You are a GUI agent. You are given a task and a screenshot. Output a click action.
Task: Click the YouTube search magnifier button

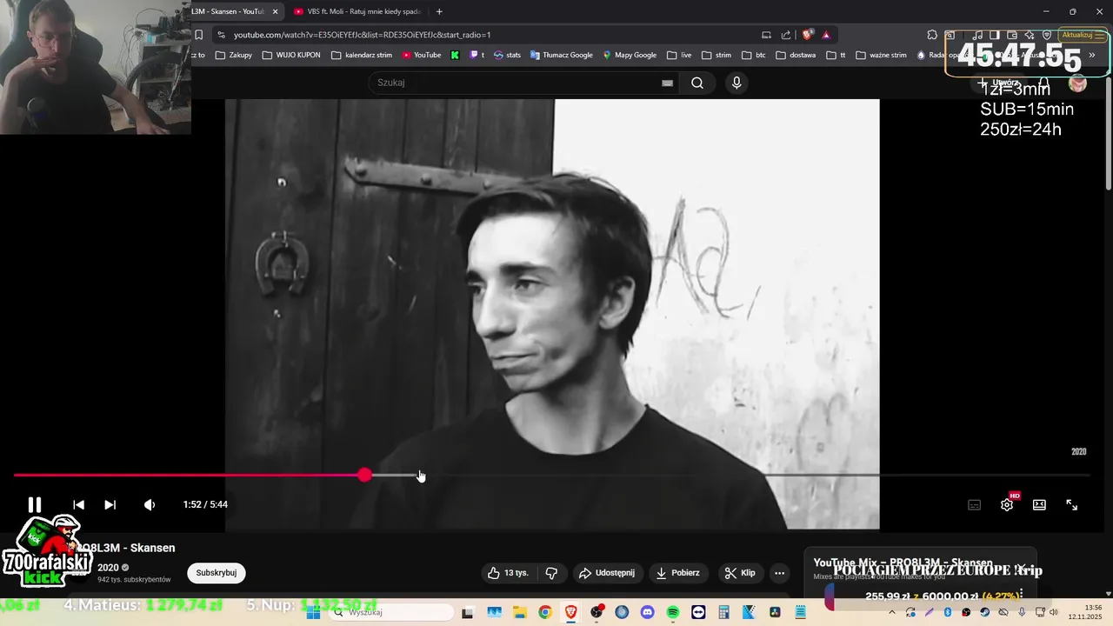(697, 83)
